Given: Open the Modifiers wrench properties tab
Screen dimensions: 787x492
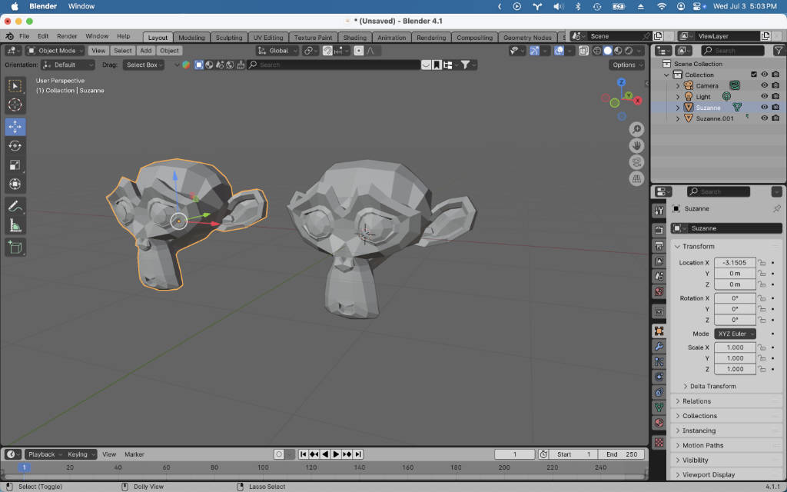Looking at the screenshot, I should click(659, 346).
